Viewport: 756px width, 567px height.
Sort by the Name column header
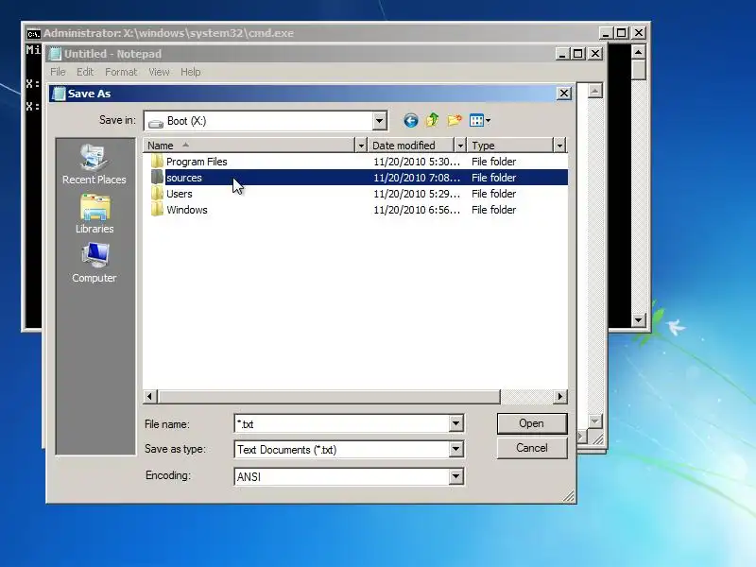pos(249,146)
